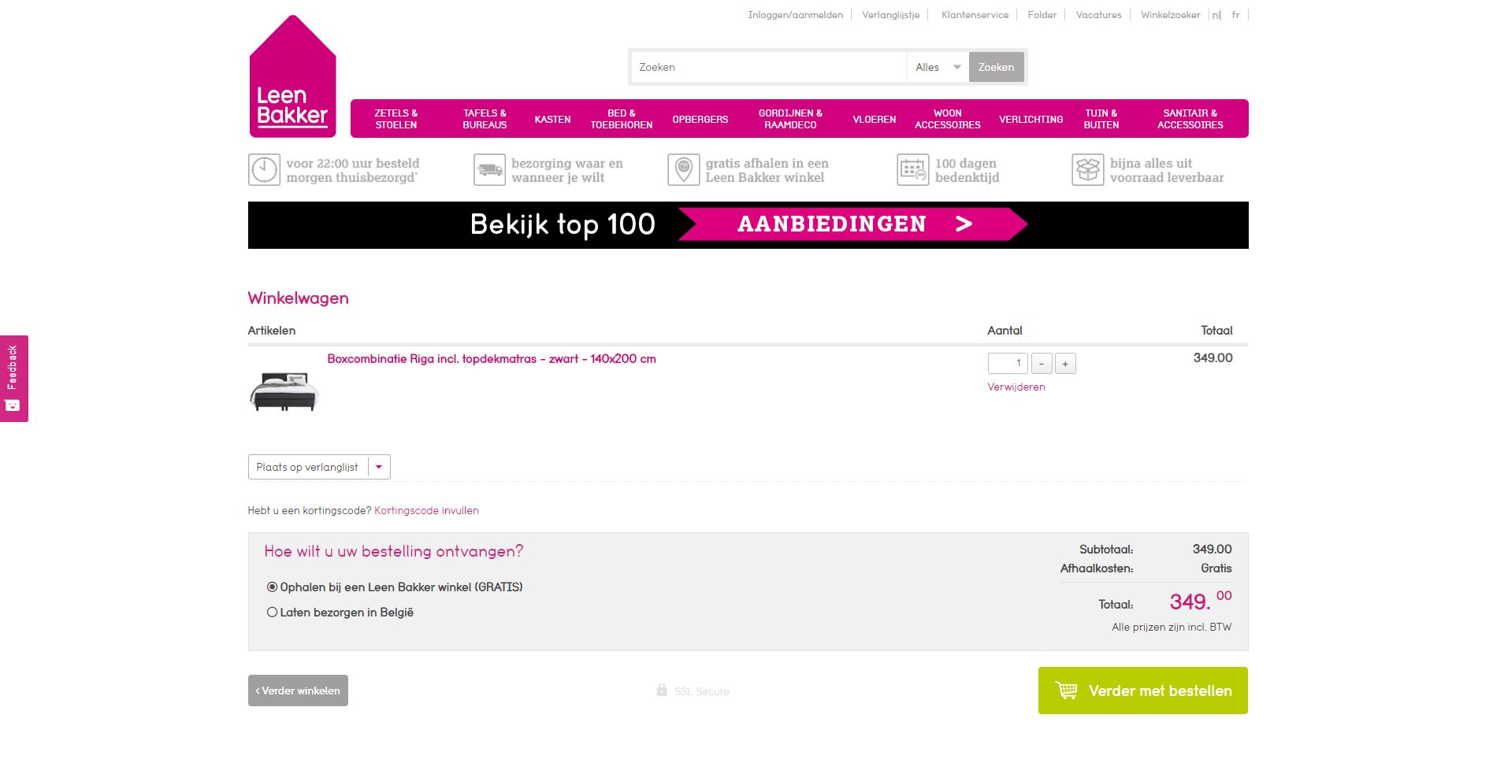
Task: Click 'Alle prijzen zijn incl. BTW' text
Action: click(1171, 627)
